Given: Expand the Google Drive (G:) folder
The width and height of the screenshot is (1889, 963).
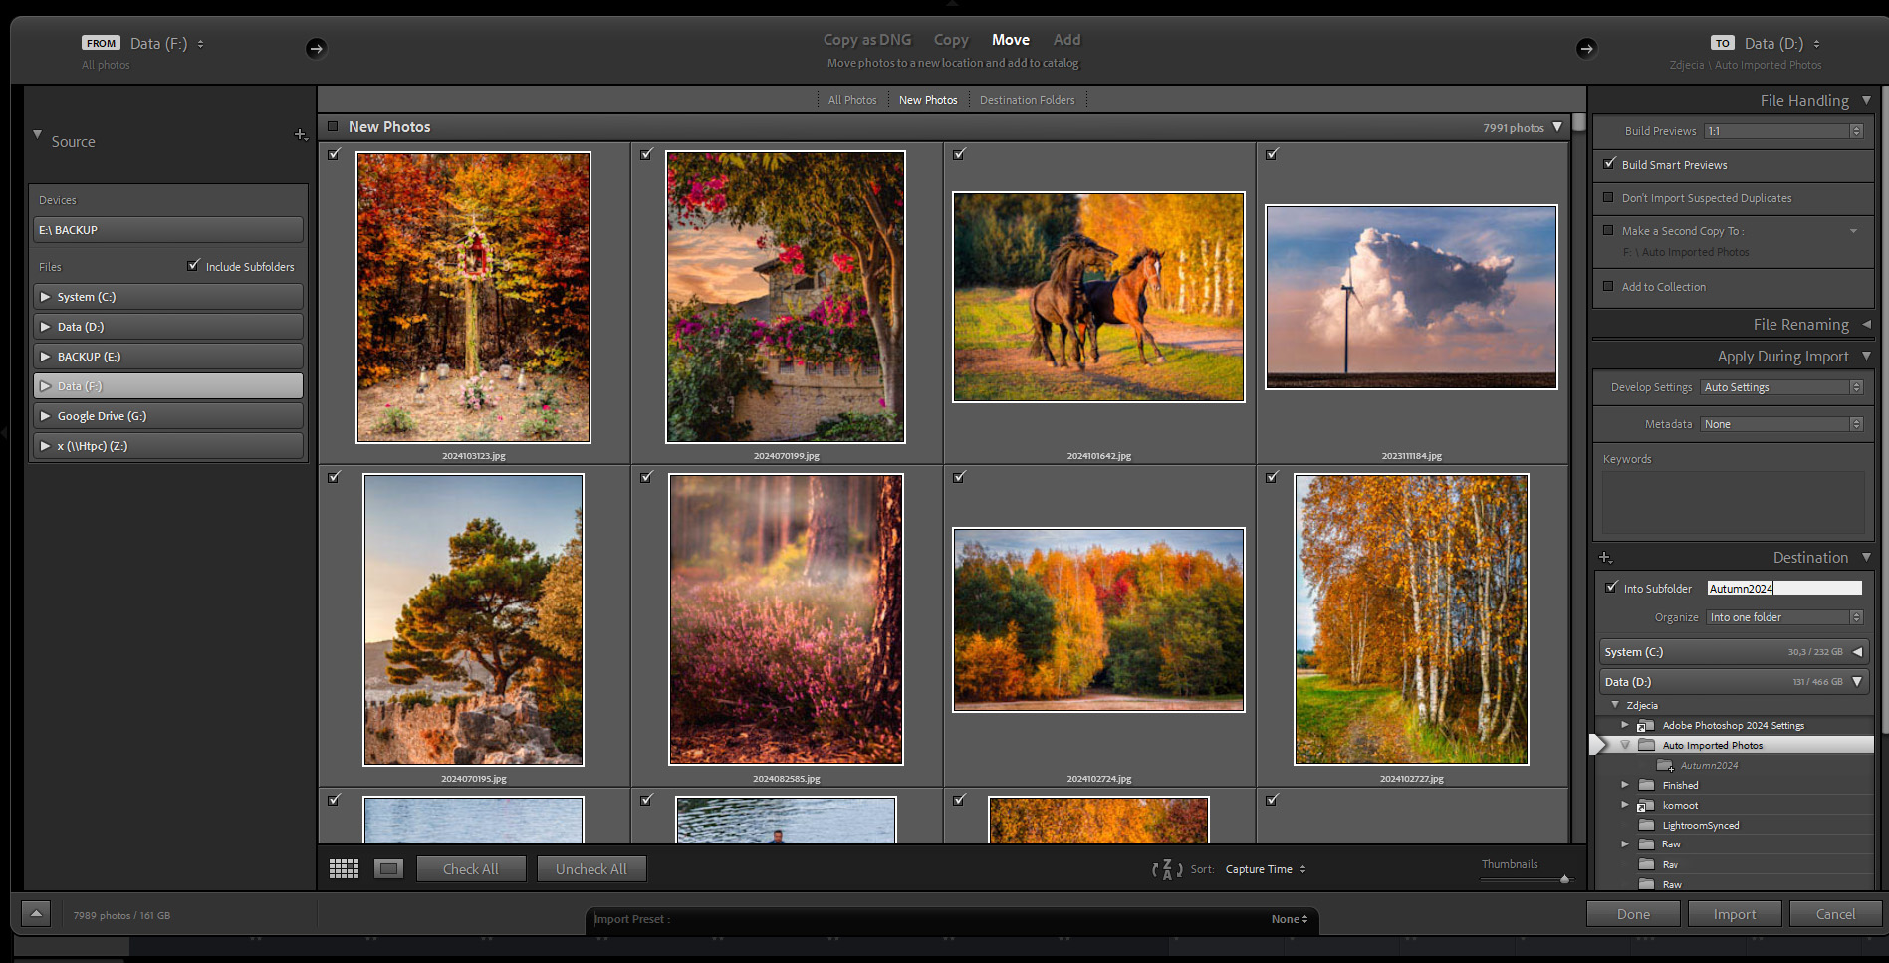Looking at the screenshot, I should (x=45, y=416).
